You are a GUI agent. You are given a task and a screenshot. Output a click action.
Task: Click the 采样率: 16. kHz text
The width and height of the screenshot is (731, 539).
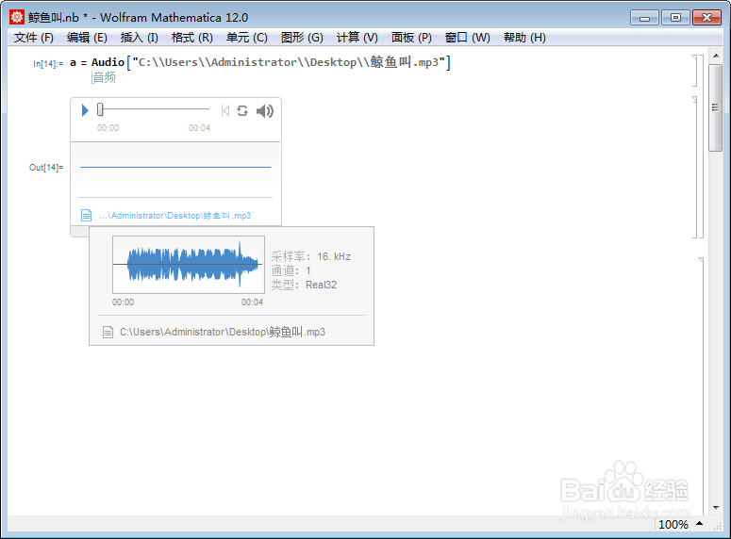pyautogui.click(x=311, y=256)
